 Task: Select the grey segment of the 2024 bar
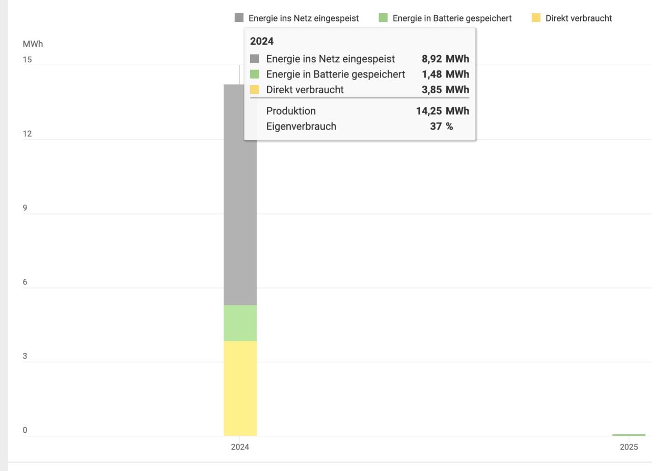point(240,219)
